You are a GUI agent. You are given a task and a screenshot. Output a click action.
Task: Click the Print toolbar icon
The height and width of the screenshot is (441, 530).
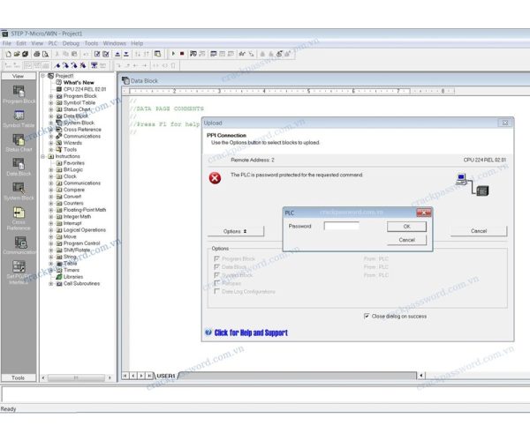37,54
